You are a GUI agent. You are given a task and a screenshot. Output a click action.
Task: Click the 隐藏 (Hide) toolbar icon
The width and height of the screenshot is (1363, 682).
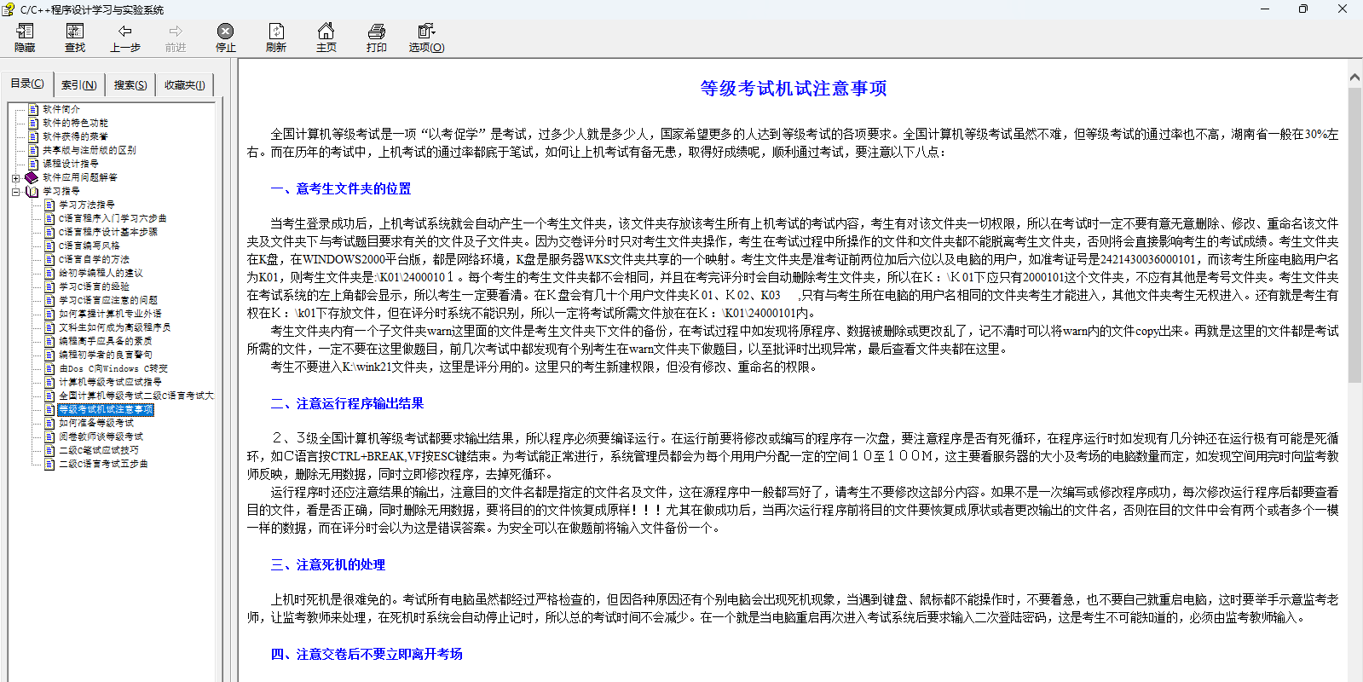coord(25,32)
